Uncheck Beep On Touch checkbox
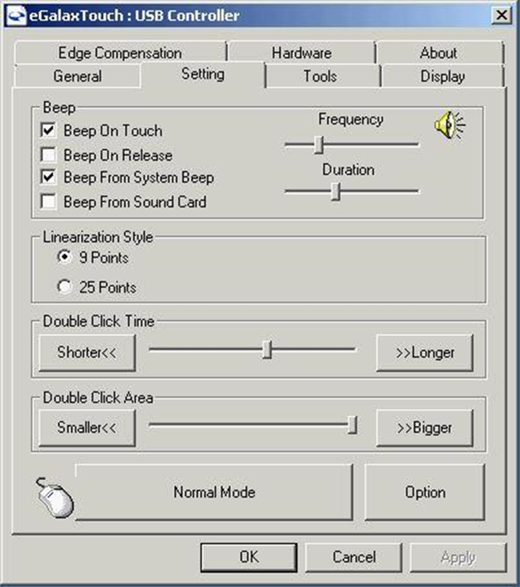The width and height of the screenshot is (520, 587). pyautogui.click(x=49, y=130)
